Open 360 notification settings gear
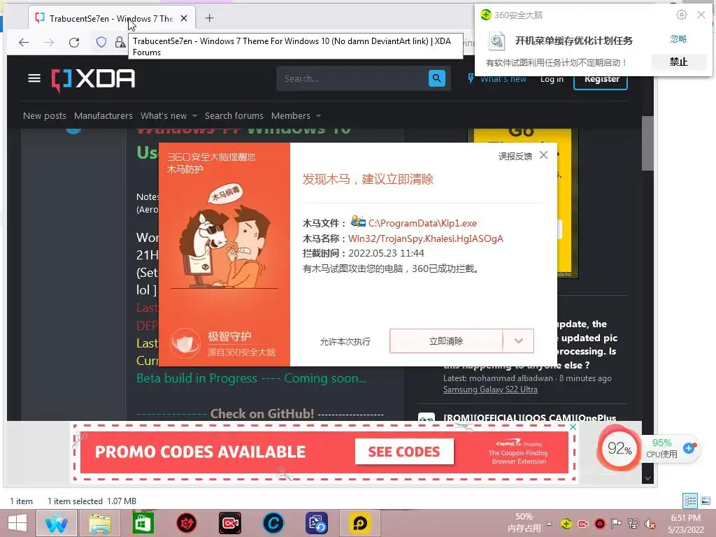Image resolution: width=716 pixels, height=537 pixels. (682, 15)
